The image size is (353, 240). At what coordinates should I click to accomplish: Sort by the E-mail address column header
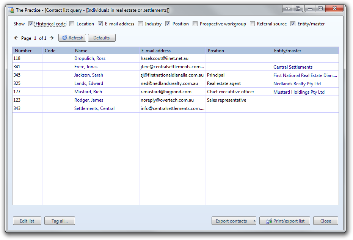tap(173, 51)
